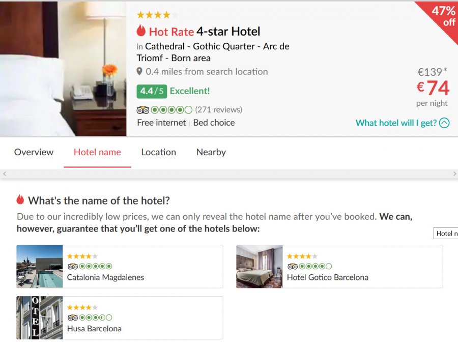Select the Hotel name tab

[97, 152]
